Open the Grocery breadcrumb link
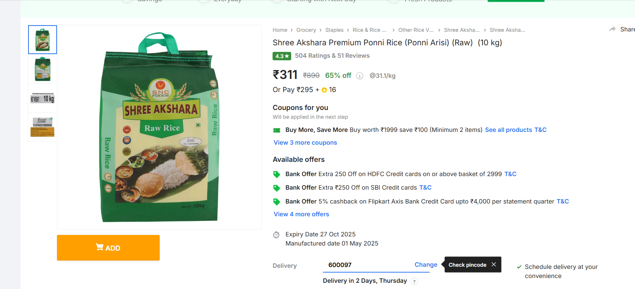 click(306, 30)
